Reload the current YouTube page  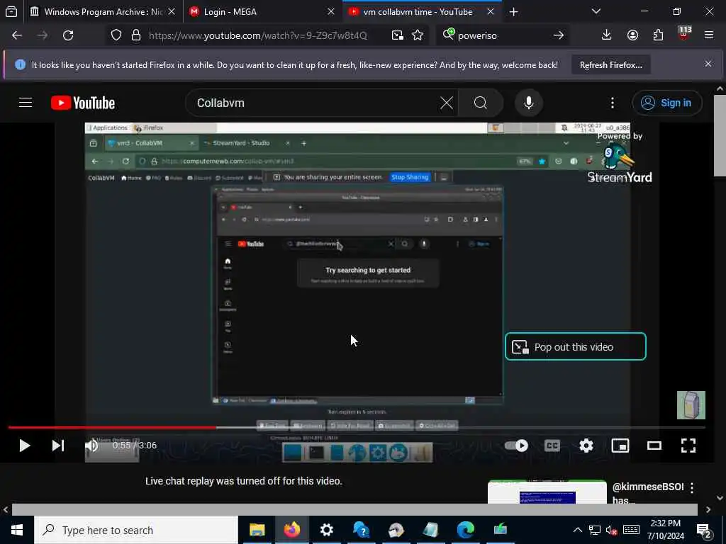tap(68, 35)
